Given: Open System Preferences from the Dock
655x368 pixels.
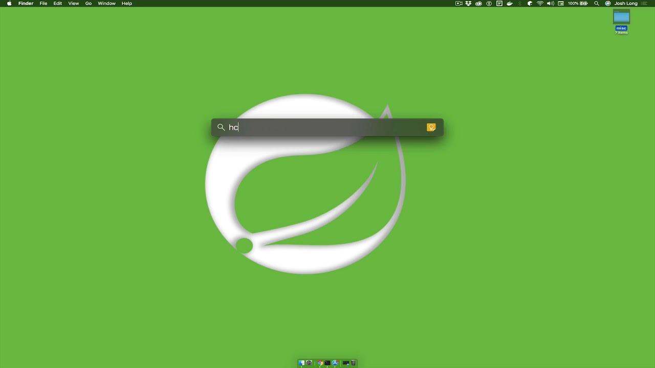Looking at the screenshot, I should coord(309,363).
